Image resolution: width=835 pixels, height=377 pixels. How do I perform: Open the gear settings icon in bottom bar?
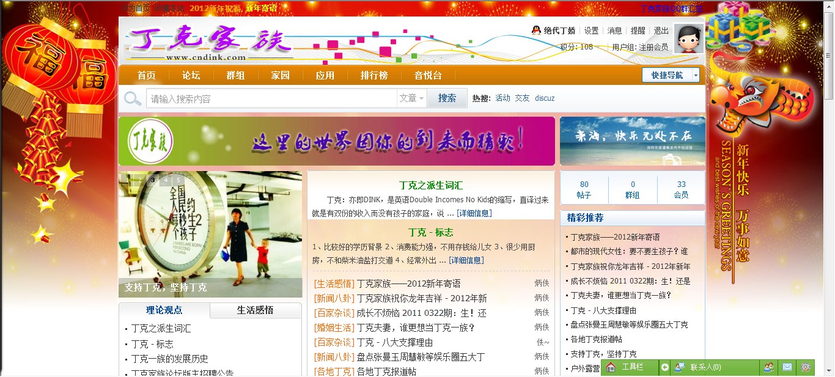(x=806, y=367)
